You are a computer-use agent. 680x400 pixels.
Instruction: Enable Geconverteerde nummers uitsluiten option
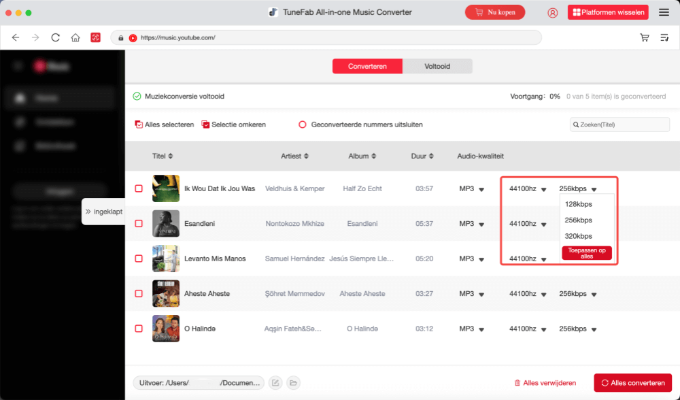pyautogui.click(x=303, y=124)
